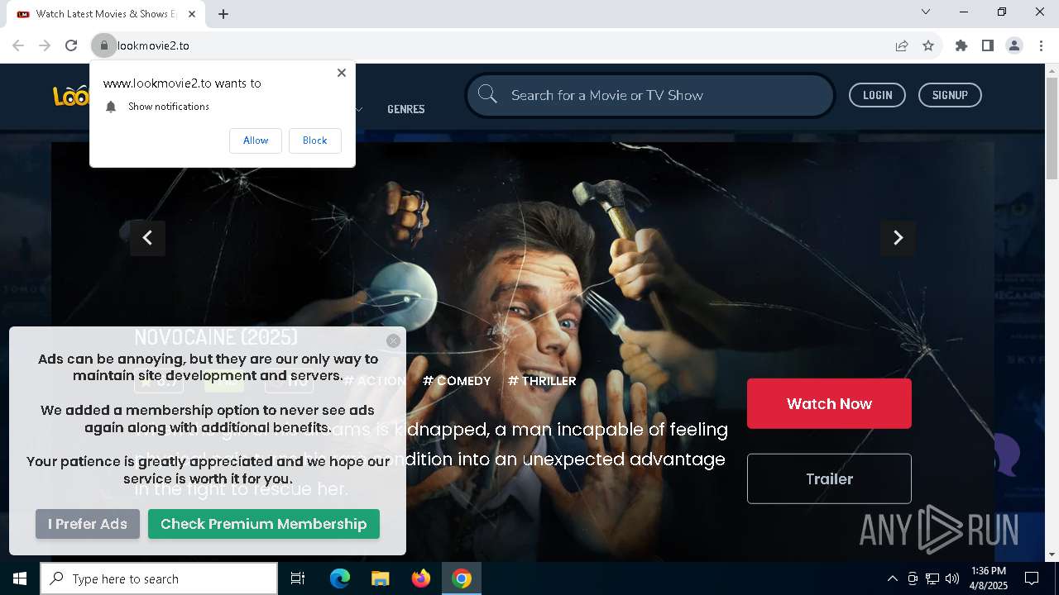Viewport: 1059px width, 595px height.
Task: Show hidden system tray icons
Action: [x=892, y=578]
